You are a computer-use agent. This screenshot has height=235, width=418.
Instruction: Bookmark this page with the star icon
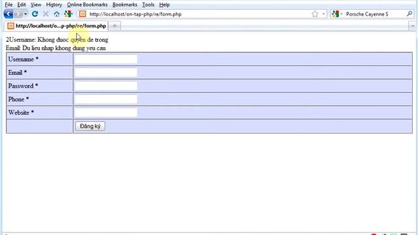(x=315, y=14)
